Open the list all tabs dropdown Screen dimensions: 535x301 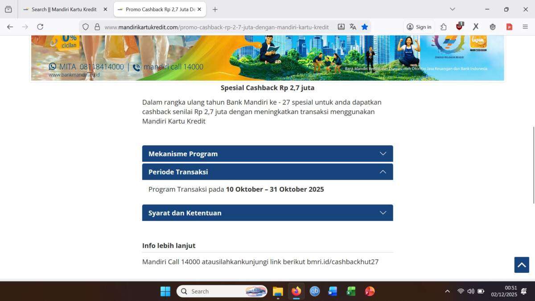[453, 9]
